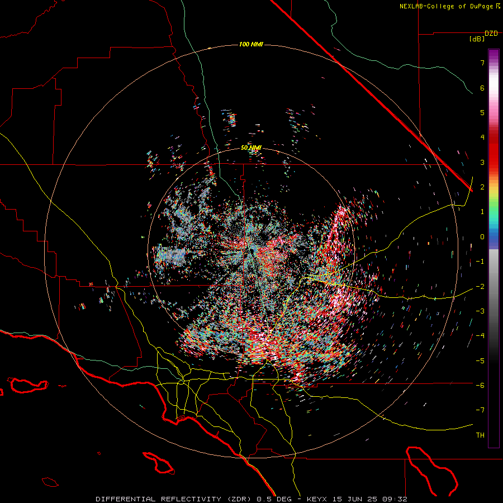Click the -7 value on color scale

pyautogui.click(x=480, y=410)
